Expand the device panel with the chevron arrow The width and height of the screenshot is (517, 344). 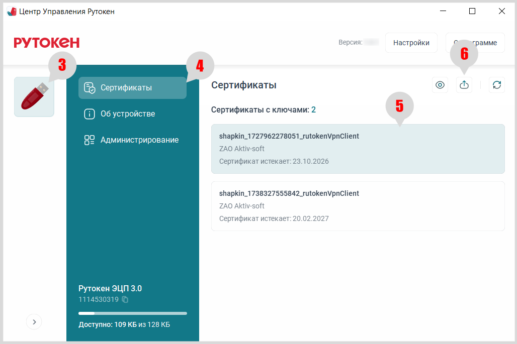[34, 322]
